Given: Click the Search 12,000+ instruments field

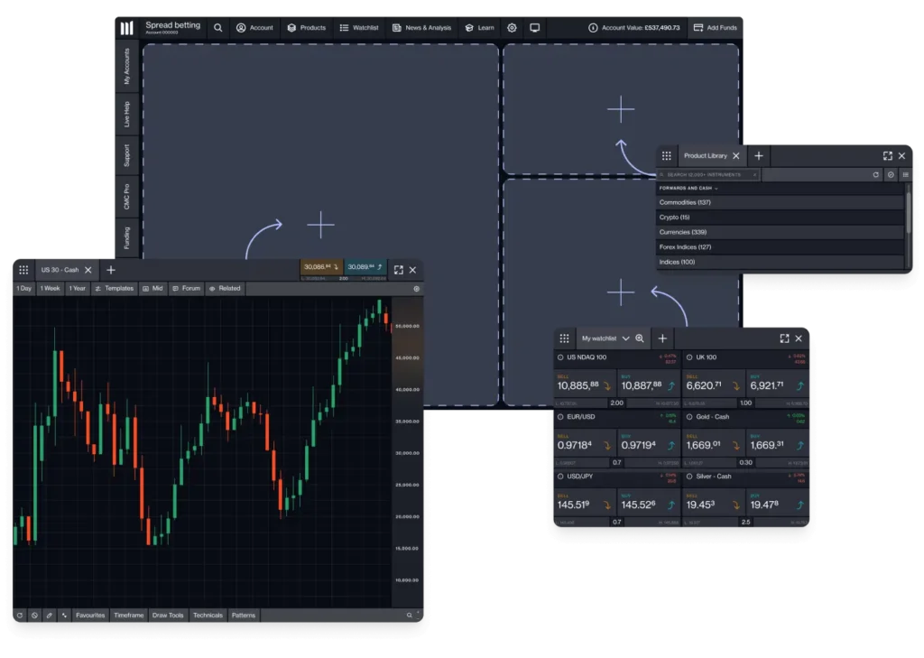Looking at the screenshot, I should pos(709,174).
